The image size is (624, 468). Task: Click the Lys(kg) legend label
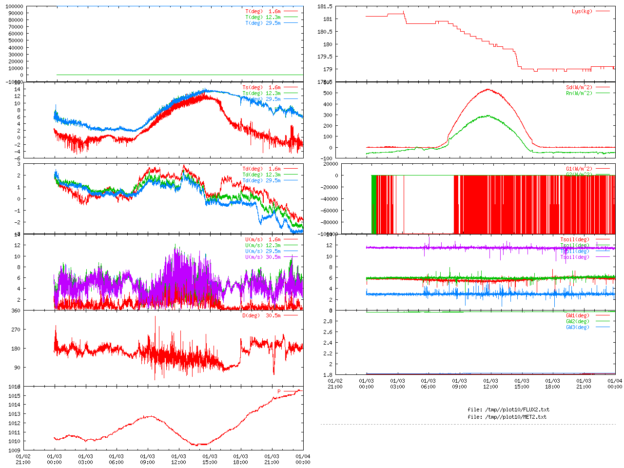coord(582,11)
